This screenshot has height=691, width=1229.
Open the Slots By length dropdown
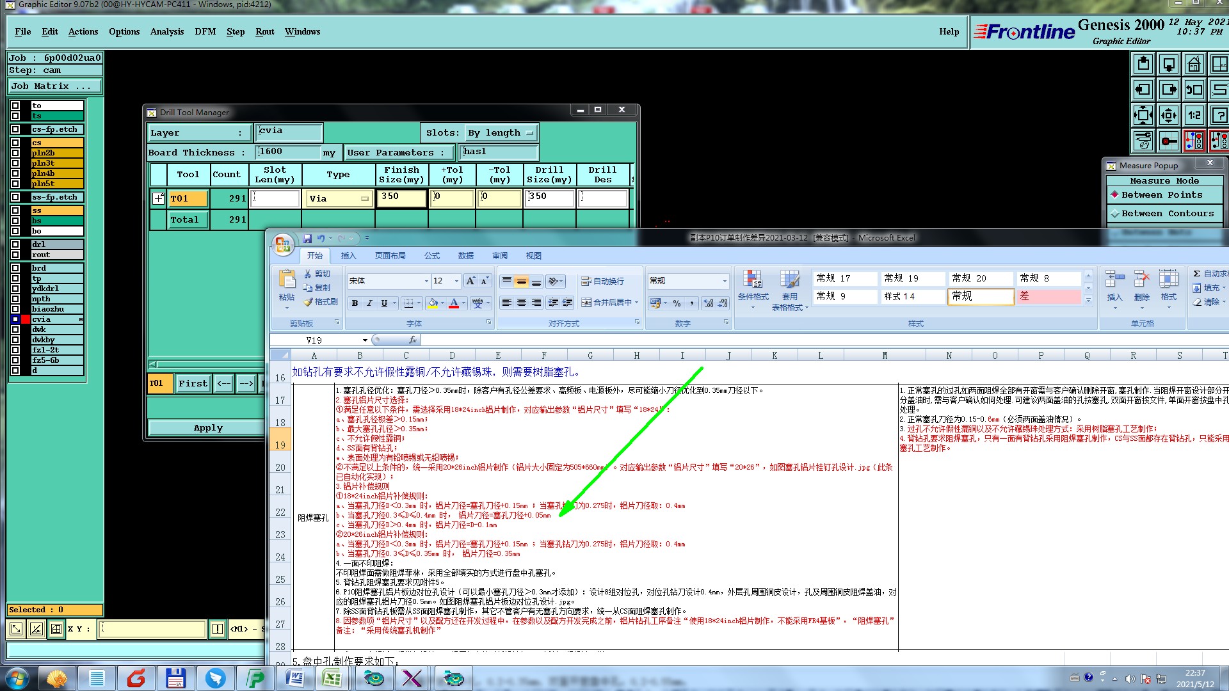pyautogui.click(x=501, y=133)
